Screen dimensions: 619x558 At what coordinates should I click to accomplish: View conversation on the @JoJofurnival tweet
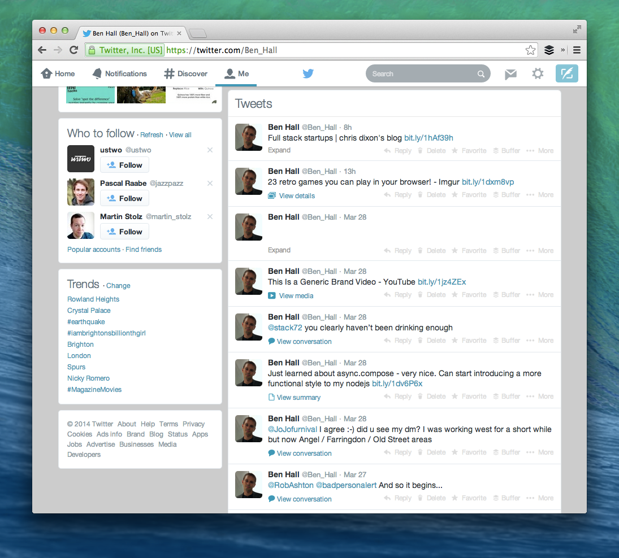[x=300, y=454]
